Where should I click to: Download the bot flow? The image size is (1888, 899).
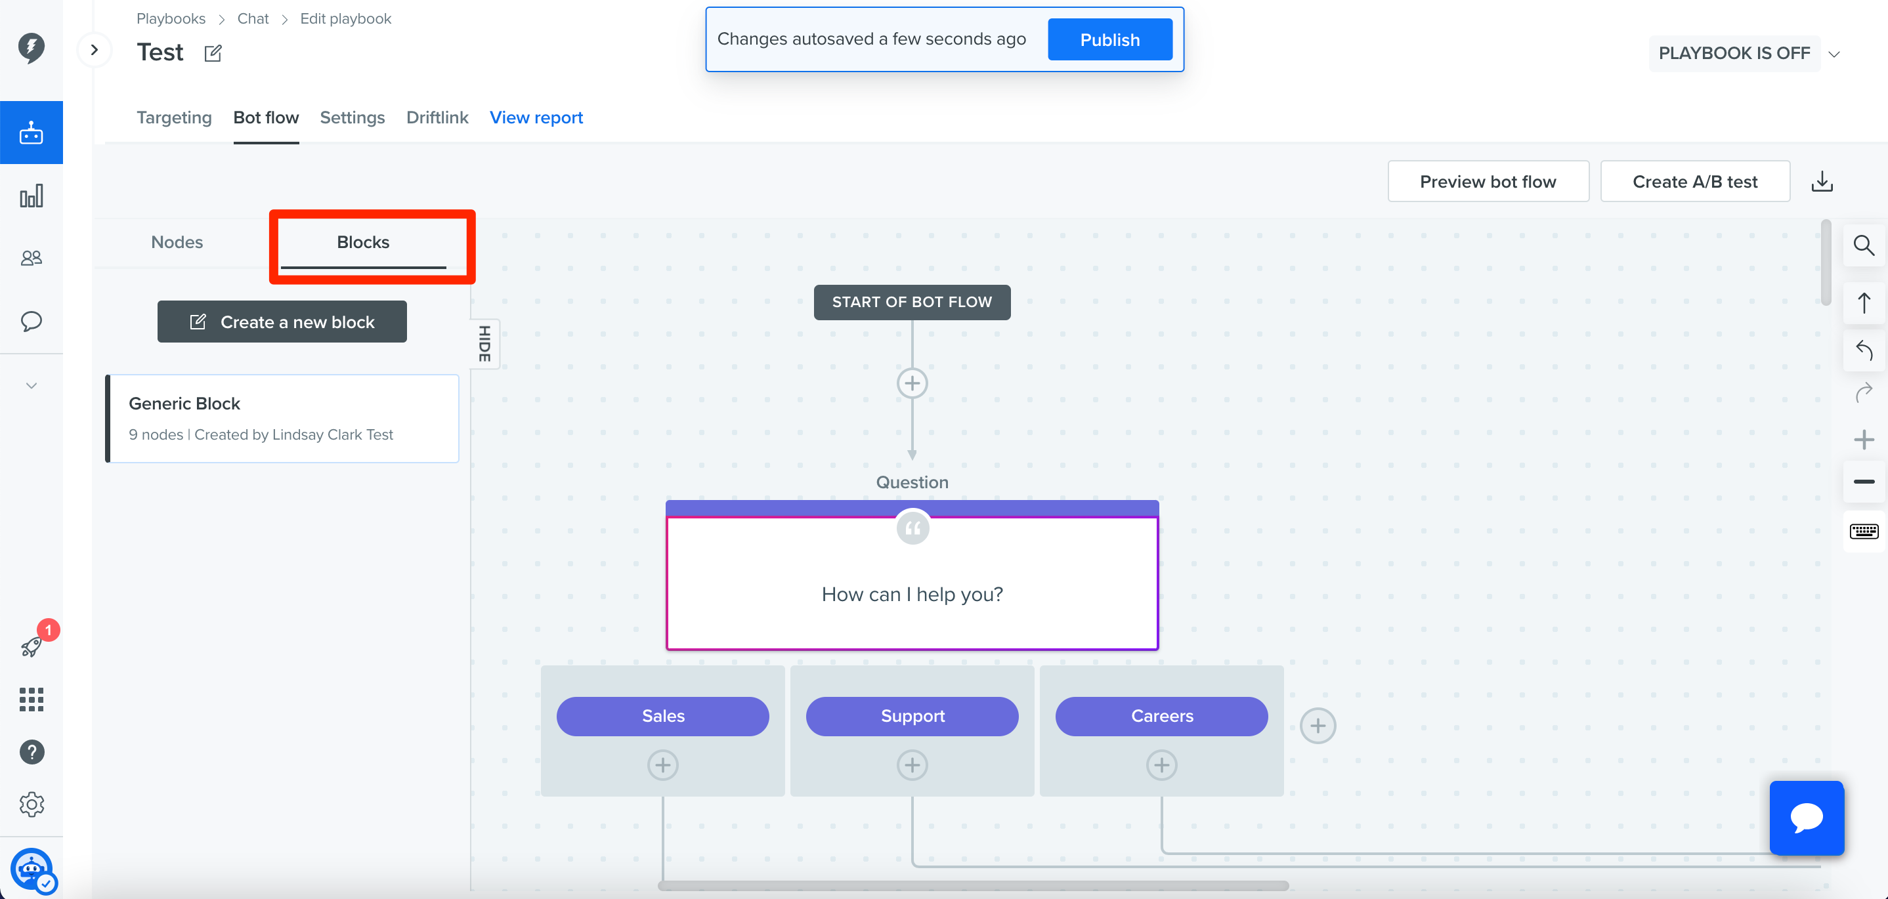pos(1822,181)
